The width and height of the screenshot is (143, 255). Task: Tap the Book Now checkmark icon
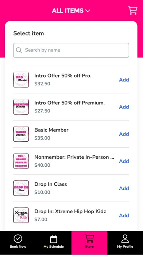tap(18, 239)
